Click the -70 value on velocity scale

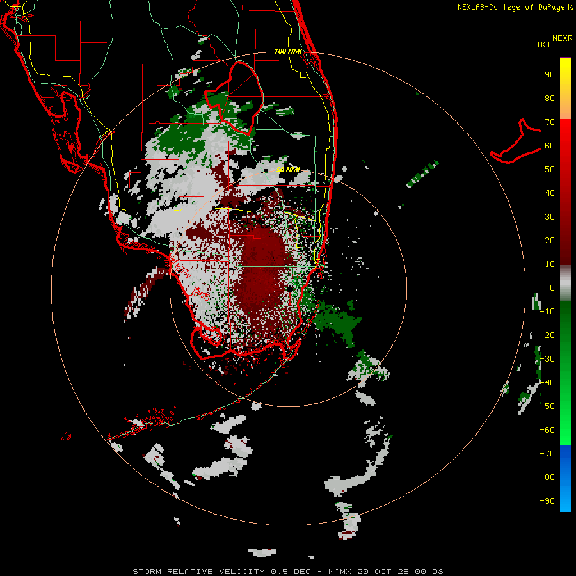[547, 454]
